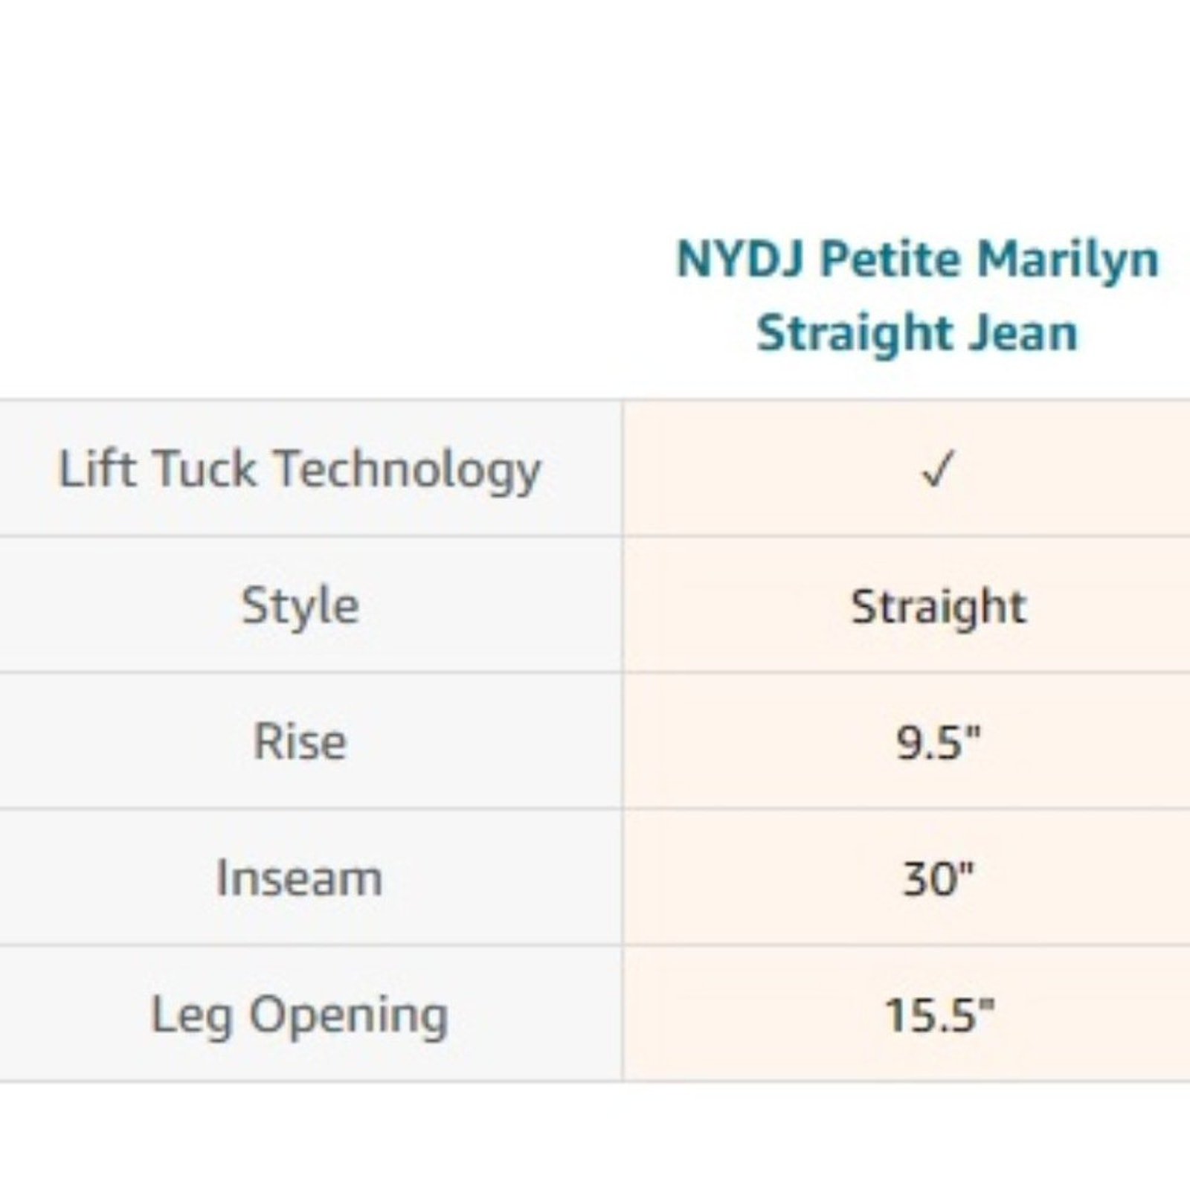Click the word Tuck in the first row
1190x1190 pixels.
point(204,469)
